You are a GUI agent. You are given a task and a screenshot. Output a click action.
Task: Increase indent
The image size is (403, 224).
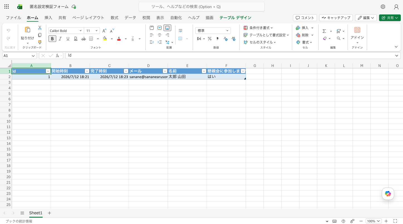click(160, 42)
